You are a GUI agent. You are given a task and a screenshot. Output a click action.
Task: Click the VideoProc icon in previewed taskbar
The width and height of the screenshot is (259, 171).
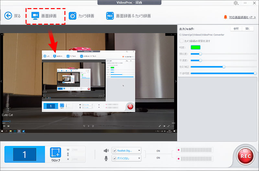click(x=19, y=131)
